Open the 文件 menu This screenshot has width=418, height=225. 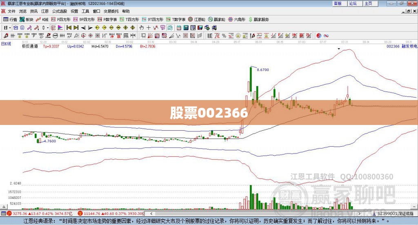tap(11, 11)
